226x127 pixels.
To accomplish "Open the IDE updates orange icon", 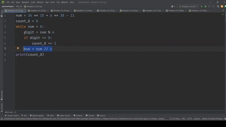I will [x=222, y=6].
